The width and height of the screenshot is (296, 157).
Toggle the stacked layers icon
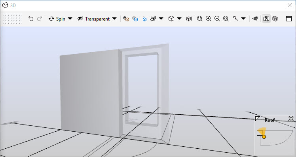point(275,19)
